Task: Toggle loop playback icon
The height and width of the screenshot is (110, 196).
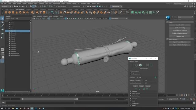Action: click(x=181, y=99)
